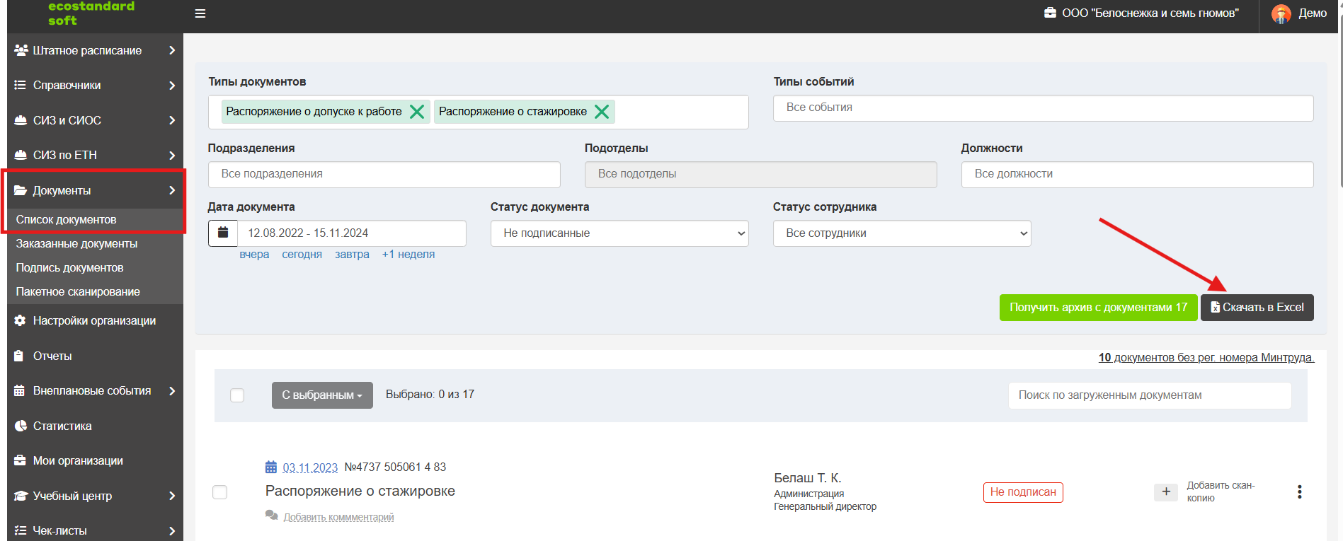This screenshot has height=541, width=1343.
Task: Open Настройки организации with the gear icon
Action: pyautogui.click(x=95, y=320)
